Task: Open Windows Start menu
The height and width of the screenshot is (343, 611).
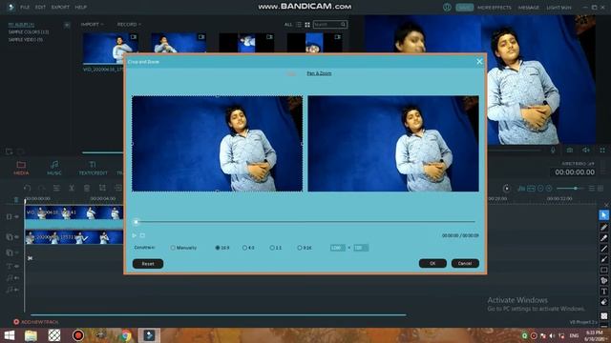Action: 9,335
